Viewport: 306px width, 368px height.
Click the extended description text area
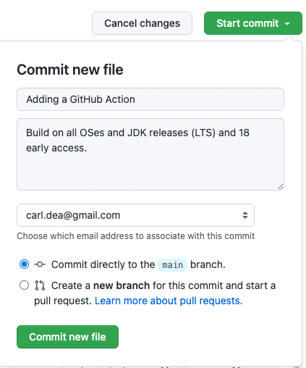pos(150,154)
